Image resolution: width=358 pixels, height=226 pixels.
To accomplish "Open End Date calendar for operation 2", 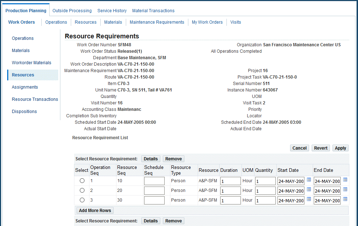I will coord(345,190).
